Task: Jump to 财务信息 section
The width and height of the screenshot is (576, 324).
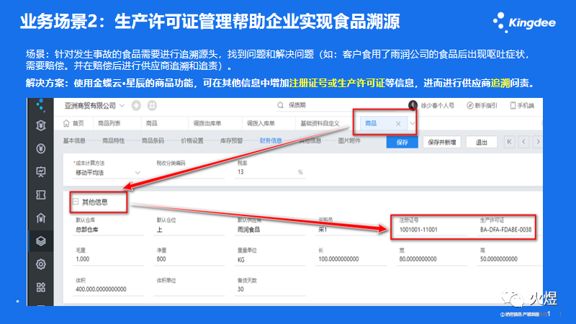Action: 271,140
